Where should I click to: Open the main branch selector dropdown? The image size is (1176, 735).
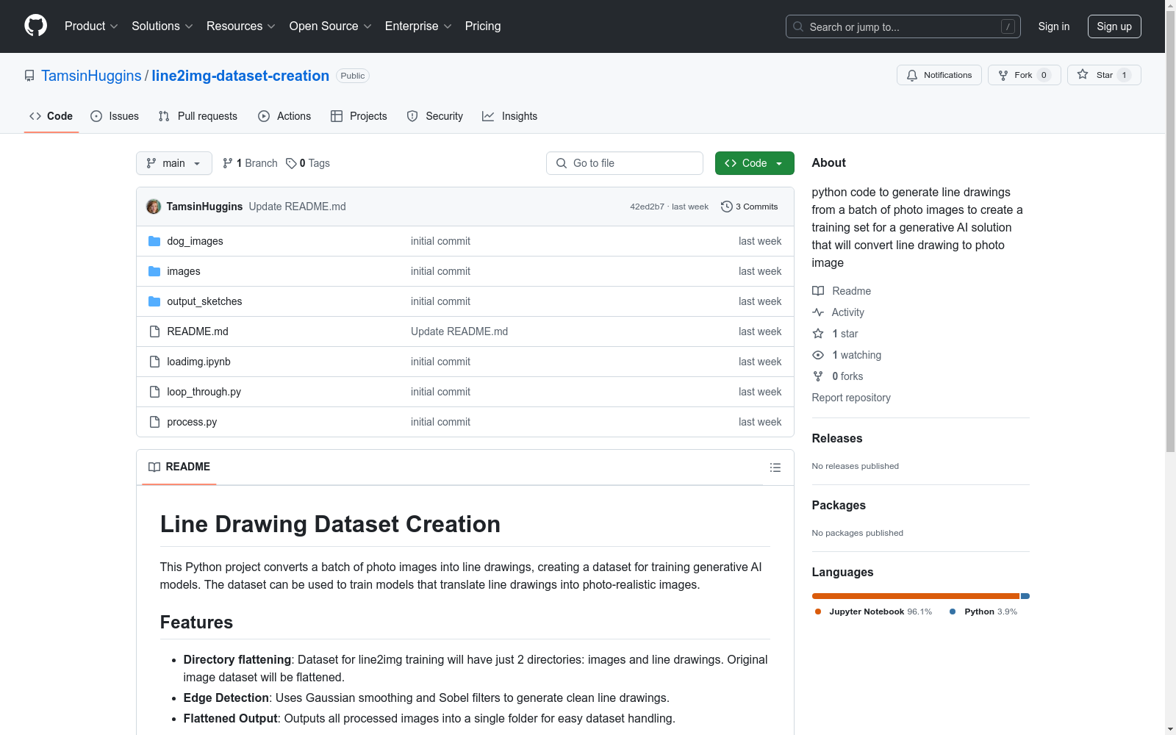point(174,163)
